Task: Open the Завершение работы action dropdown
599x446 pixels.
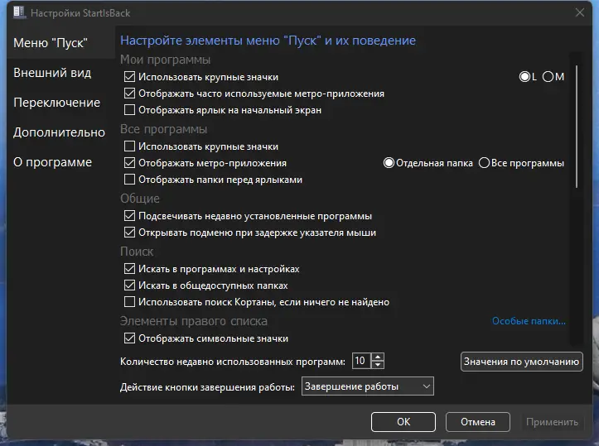Action: click(x=368, y=386)
